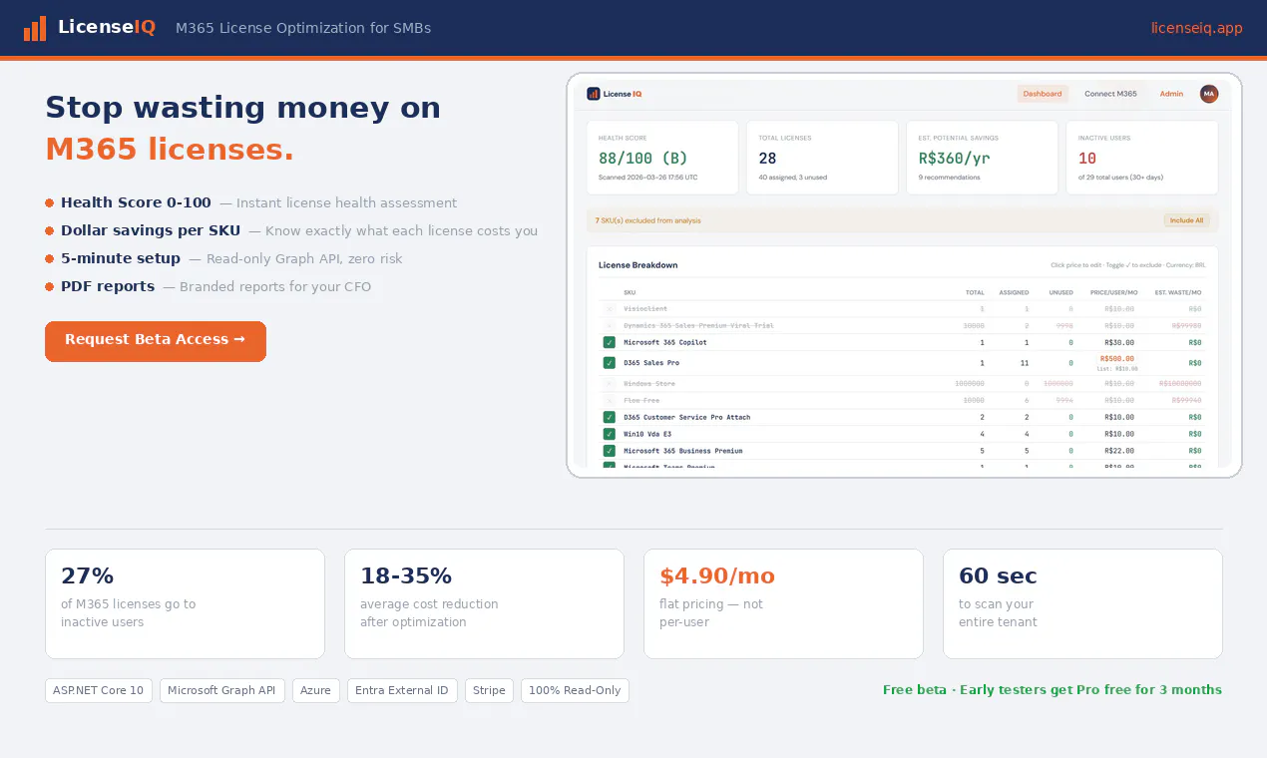The image size is (1267, 758).
Task: Click '9 recommendations' under potential savings
Action: pos(949,178)
